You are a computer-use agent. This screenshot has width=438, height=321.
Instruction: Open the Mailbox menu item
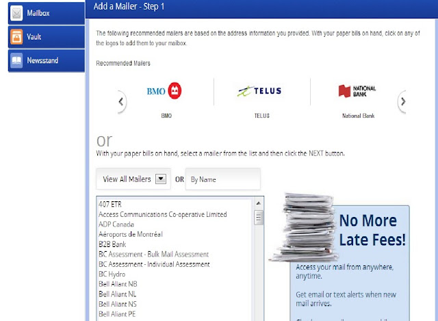(47, 13)
